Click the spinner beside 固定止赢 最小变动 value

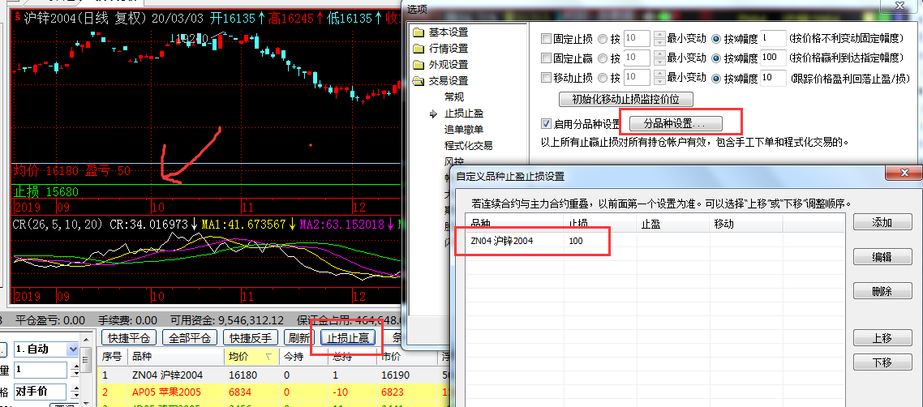point(659,58)
